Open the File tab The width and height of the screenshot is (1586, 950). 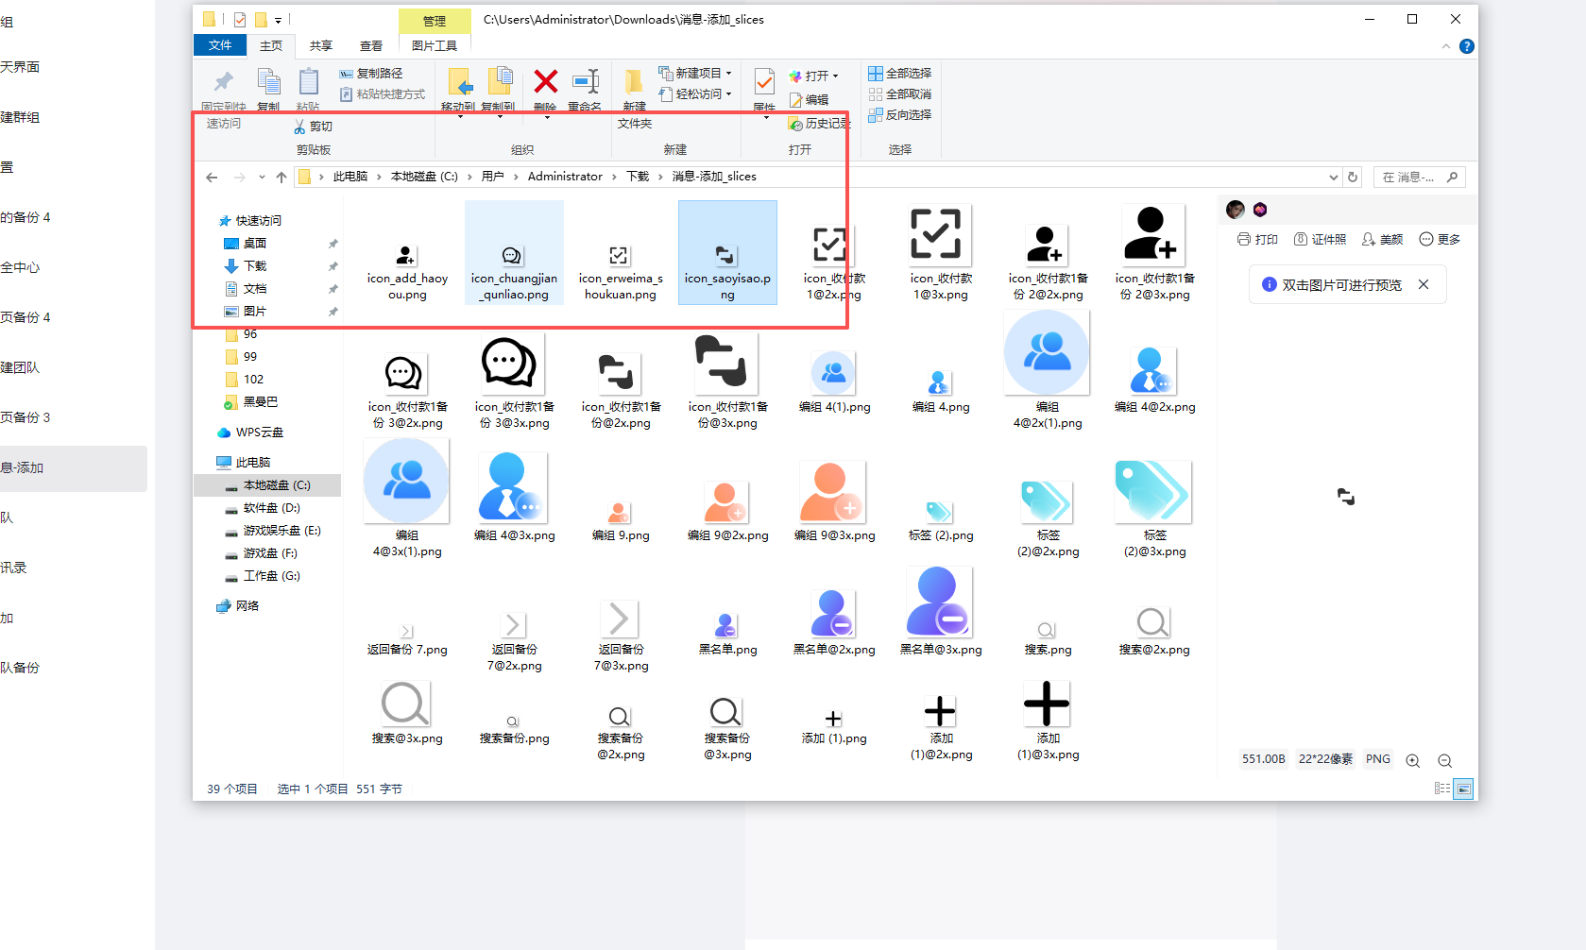[x=220, y=45]
